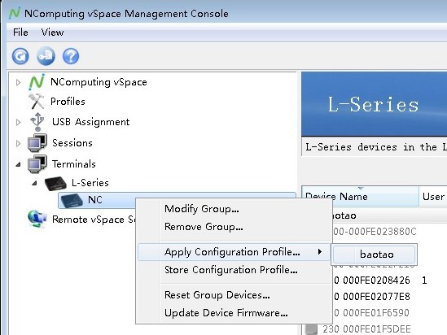Open the File menu
The height and width of the screenshot is (335, 447).
pyautogui.click(x=20, y=33)
